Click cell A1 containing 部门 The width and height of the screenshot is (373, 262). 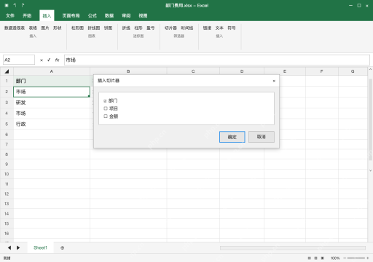pos(52,81)
